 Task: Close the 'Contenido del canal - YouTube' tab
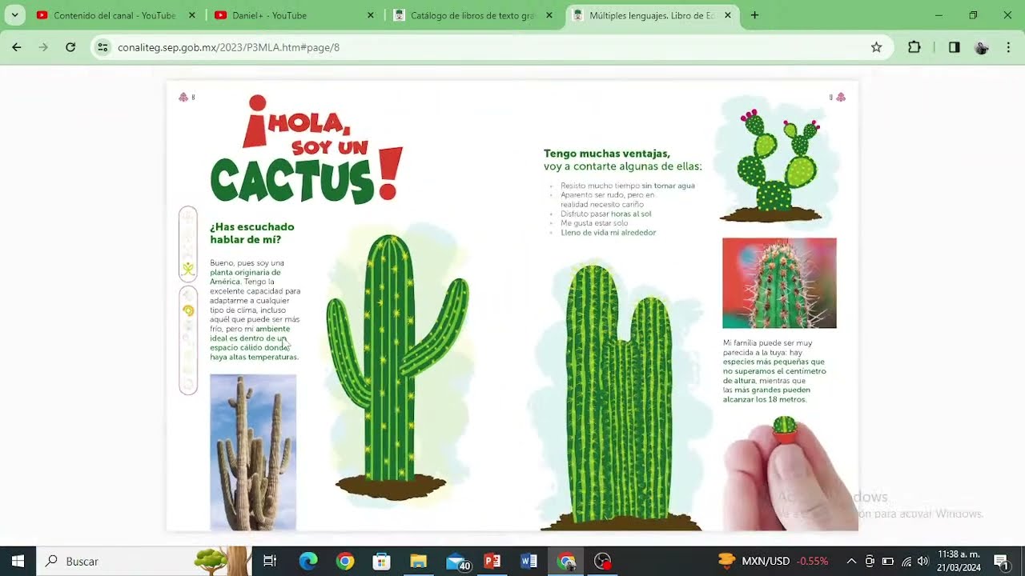click(x=191, y=15)
